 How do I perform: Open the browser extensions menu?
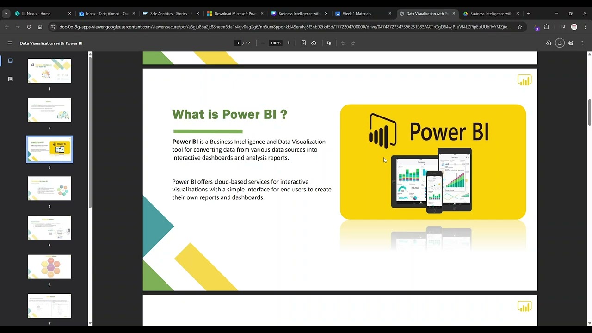(547, 27)
